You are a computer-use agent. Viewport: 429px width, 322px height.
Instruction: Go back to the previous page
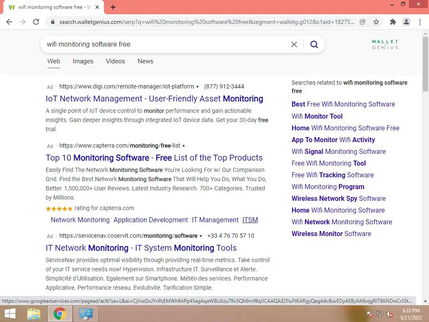pyautogui.click(x=9, y=22)
